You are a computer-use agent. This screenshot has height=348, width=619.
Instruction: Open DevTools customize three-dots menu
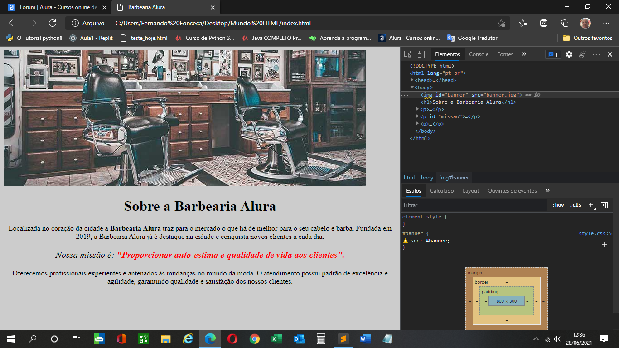(x=596, y=54)
